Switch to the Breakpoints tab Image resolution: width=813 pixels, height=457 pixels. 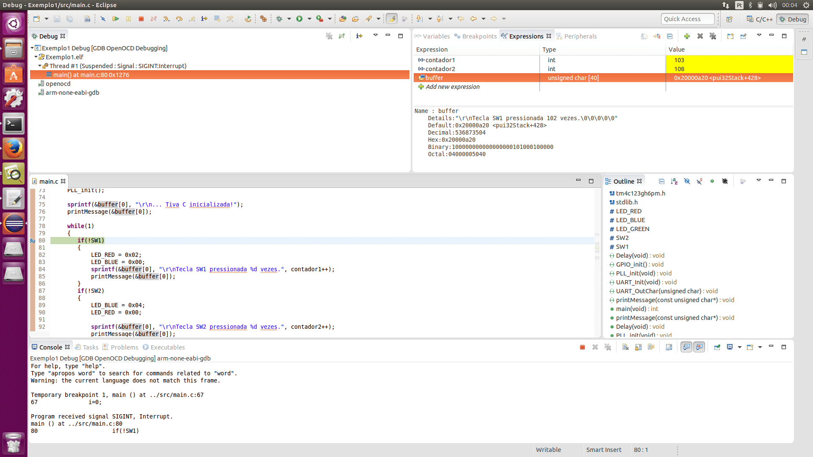click(479, 36)
